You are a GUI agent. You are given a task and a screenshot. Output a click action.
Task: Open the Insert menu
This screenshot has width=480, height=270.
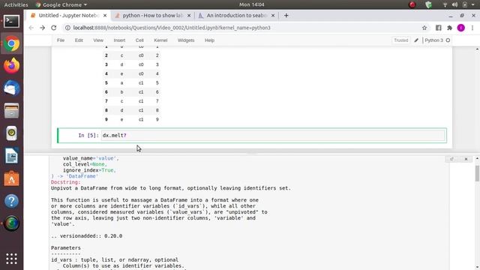tap(119, 40)
